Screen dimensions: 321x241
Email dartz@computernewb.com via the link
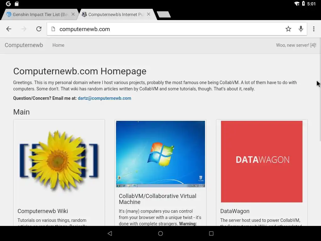(104, 98)
